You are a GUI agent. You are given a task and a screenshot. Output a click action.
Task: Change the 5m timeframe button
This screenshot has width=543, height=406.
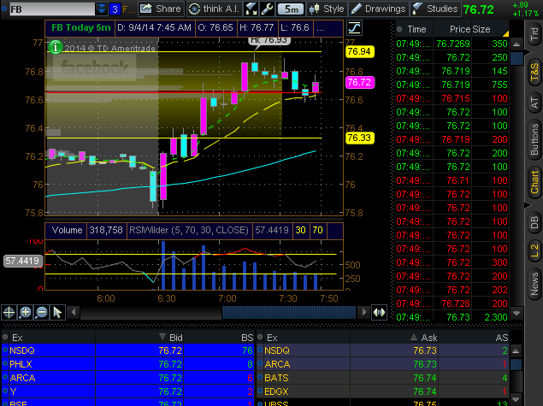(291, 9)
